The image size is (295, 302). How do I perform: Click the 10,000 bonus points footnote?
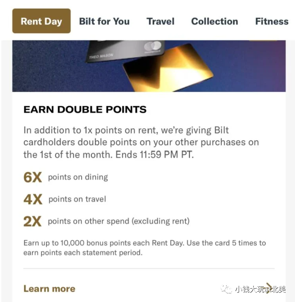click(144, 248)
